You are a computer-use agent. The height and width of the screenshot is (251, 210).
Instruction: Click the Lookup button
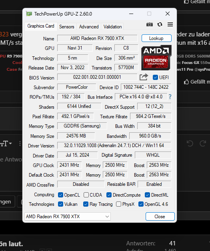pos(156,38)
